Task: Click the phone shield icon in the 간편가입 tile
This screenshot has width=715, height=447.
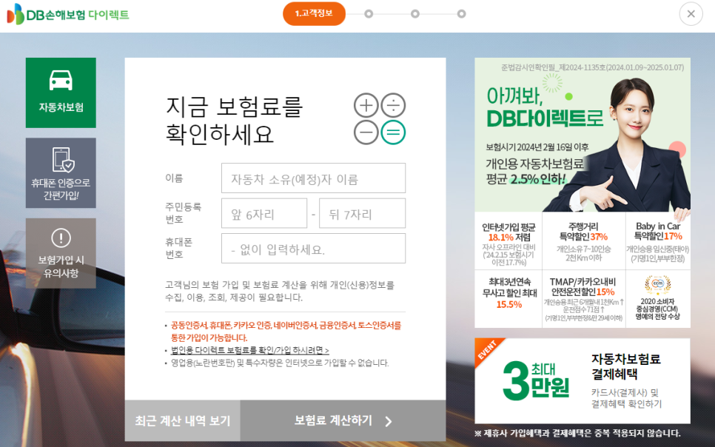Action: (63, 160)
